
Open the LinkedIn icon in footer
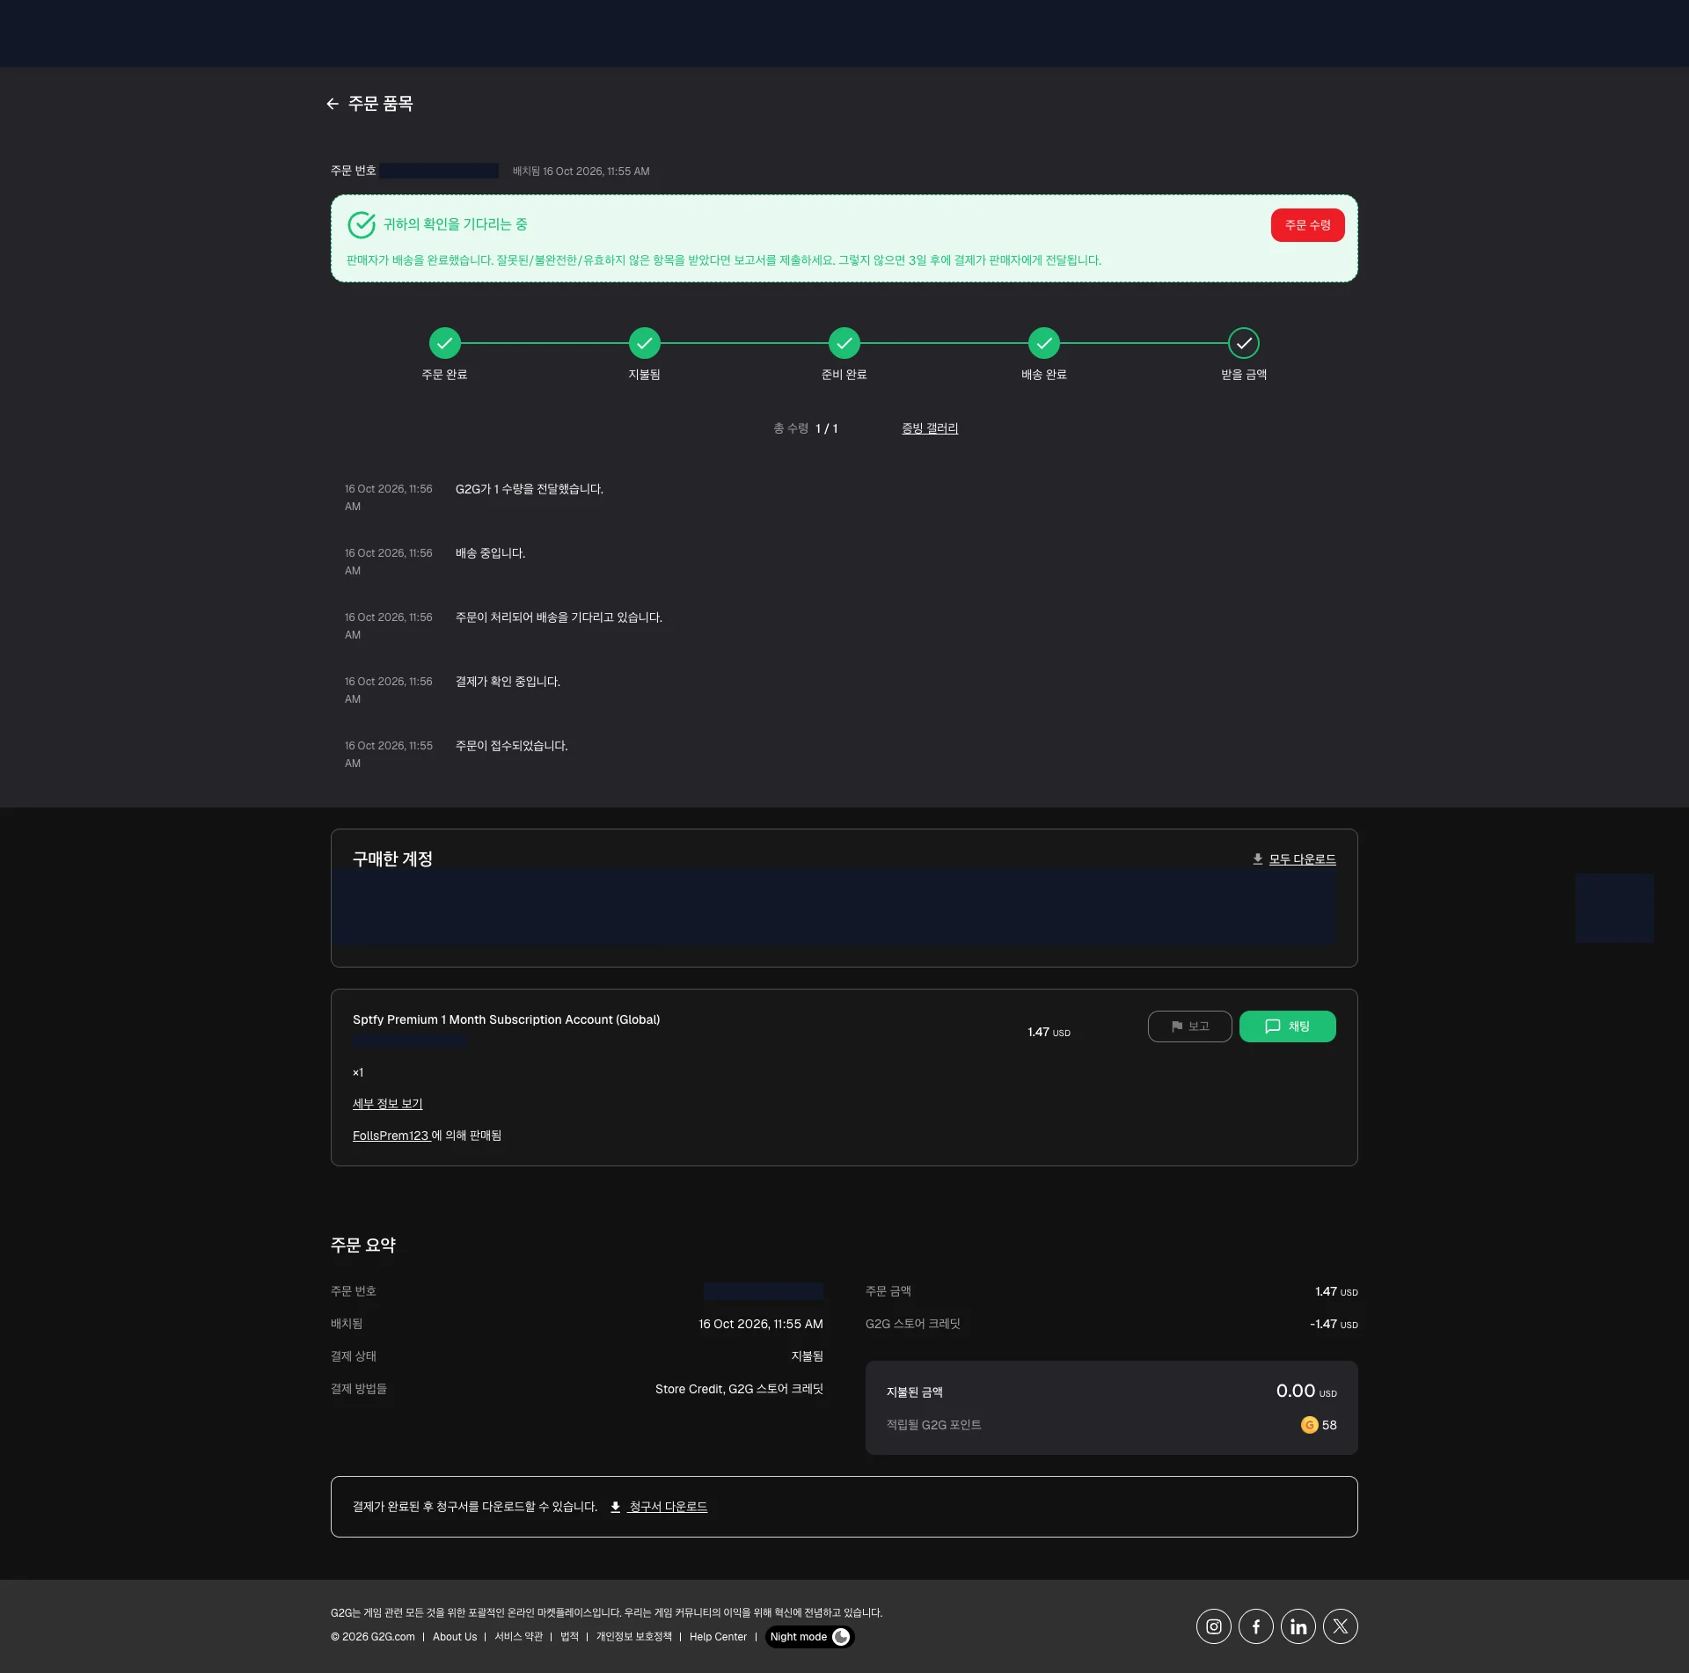pos(1298,1626)
